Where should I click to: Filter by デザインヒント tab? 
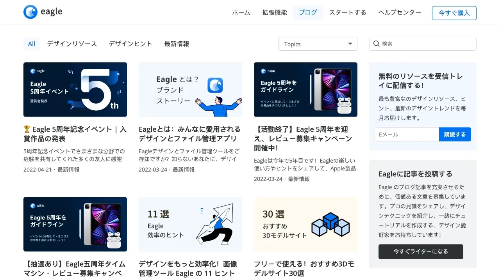130,44
